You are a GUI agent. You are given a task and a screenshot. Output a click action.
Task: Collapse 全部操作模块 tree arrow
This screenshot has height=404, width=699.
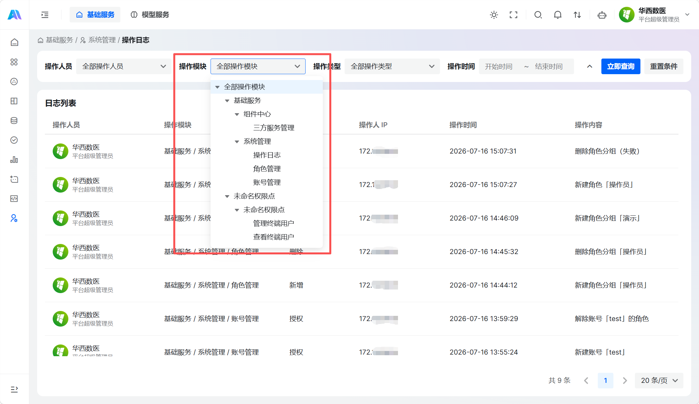point(217,87)
